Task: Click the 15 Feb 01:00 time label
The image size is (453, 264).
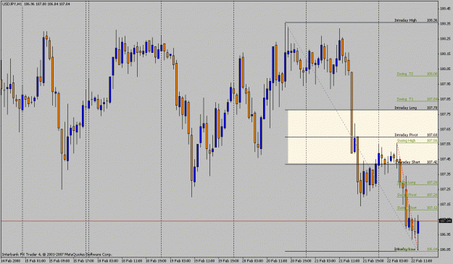Action: tap(35, 261)
